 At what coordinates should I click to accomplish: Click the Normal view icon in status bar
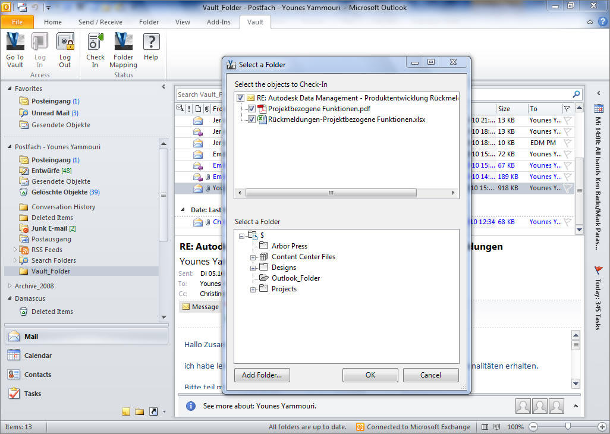click(485, 427)
